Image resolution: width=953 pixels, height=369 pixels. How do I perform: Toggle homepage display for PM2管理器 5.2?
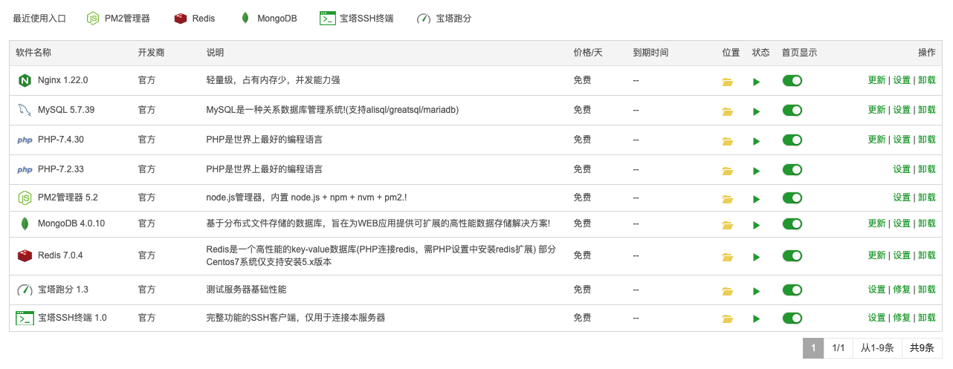[x=792, y=197]
